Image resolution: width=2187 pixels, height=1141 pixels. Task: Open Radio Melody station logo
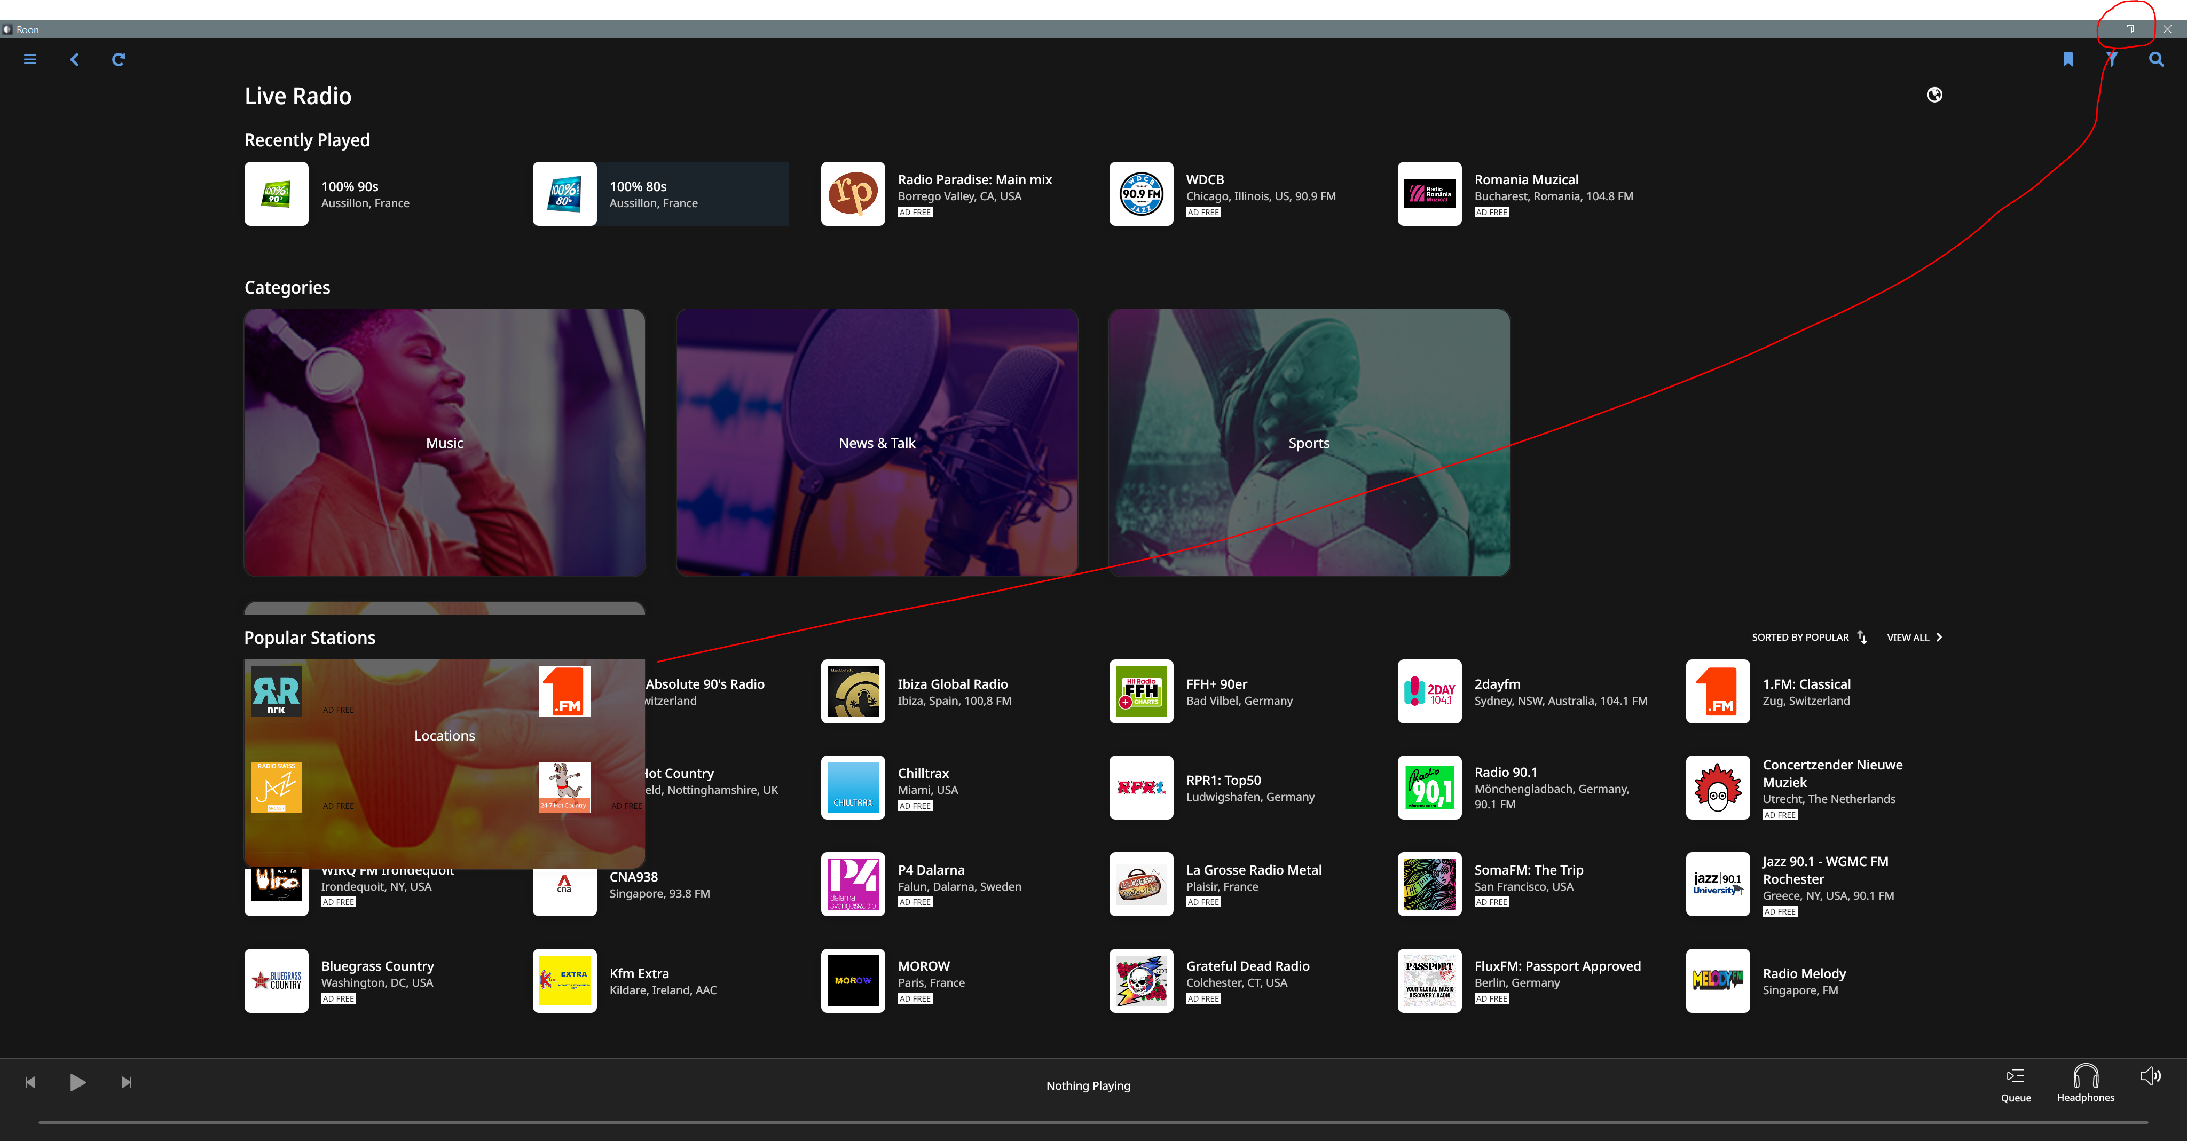[1718, 980]
